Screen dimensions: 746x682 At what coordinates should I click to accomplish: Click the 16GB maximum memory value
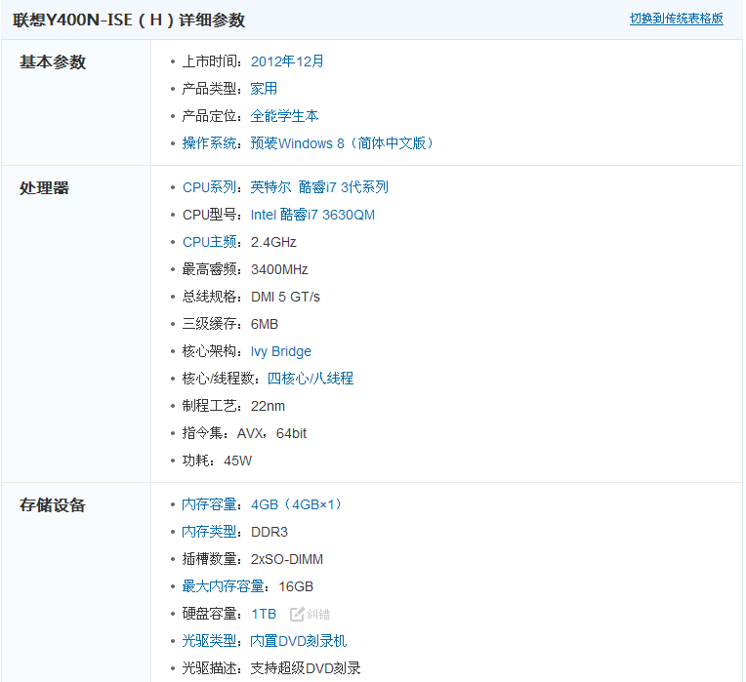tap(296, 587)
